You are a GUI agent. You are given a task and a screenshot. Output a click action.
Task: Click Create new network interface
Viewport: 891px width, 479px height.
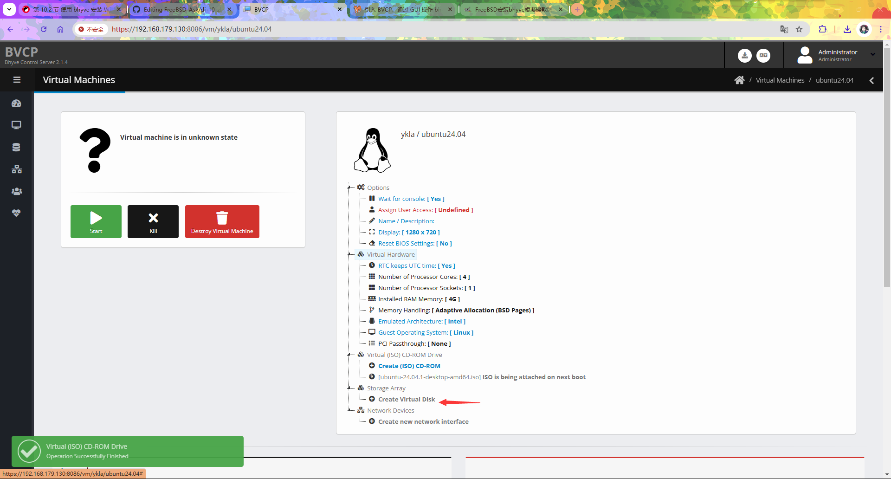(x=423, y=421)
